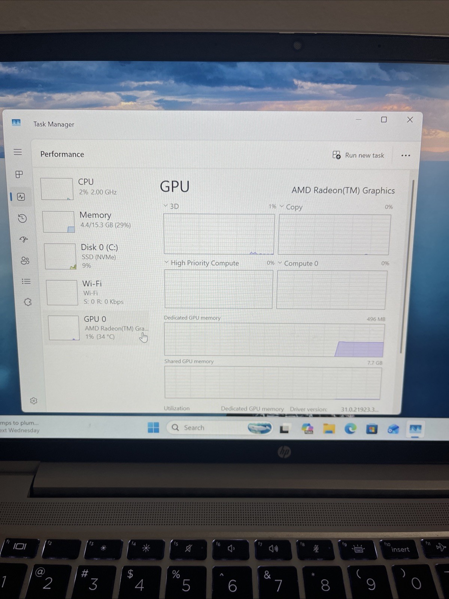Open the Windows Start button

(x=153, y=427)
